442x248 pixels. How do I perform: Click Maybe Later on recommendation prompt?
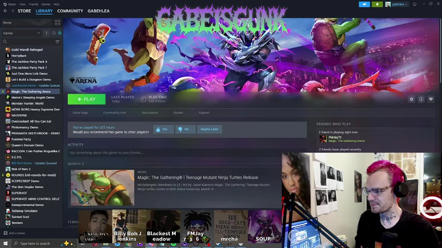click(x=209, y=129)
